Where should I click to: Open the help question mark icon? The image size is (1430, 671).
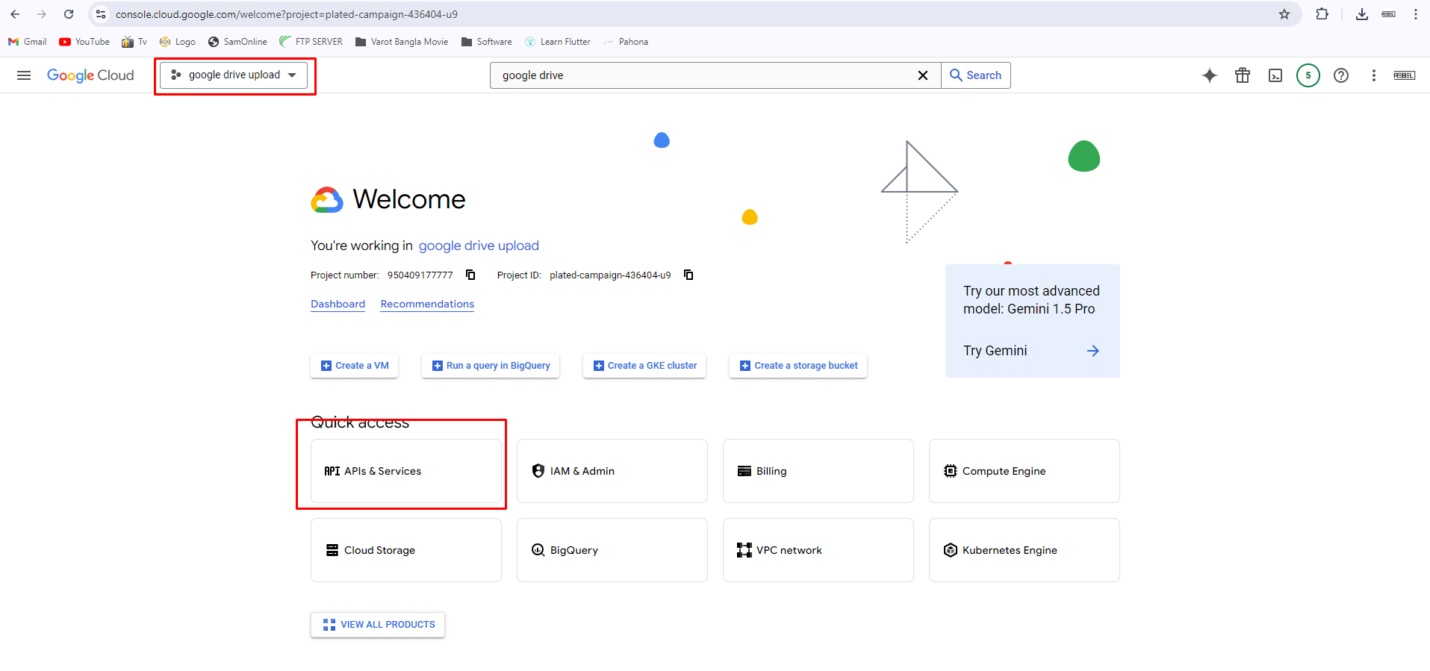1341,75
